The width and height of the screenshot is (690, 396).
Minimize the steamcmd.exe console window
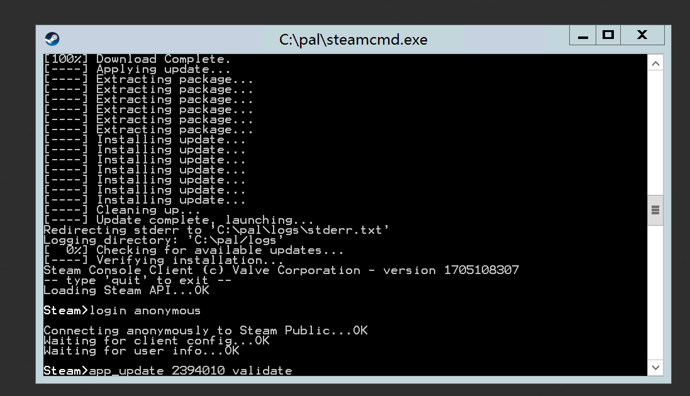[582, 35]
